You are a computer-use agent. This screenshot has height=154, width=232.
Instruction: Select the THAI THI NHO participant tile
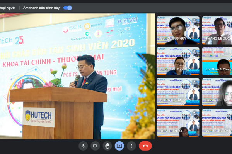tap(178, 122)
